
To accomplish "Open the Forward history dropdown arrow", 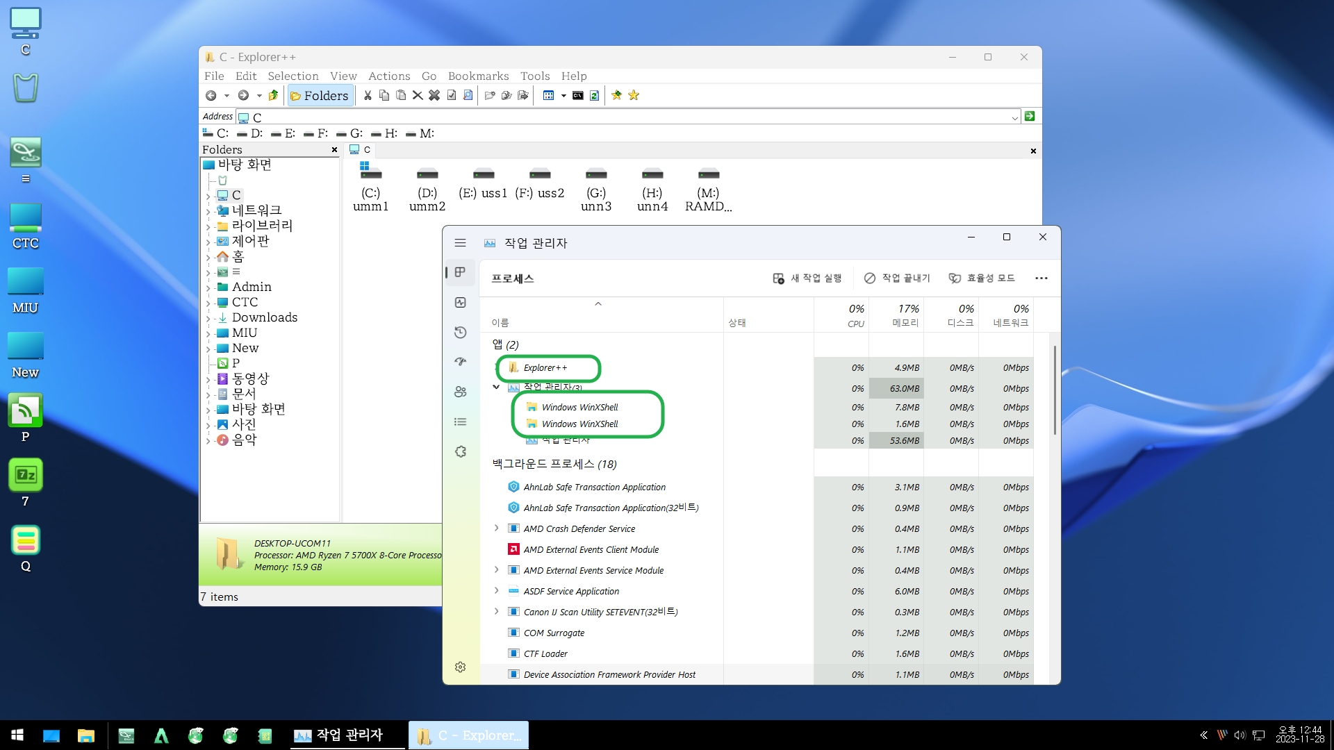I will coord(259,96).
